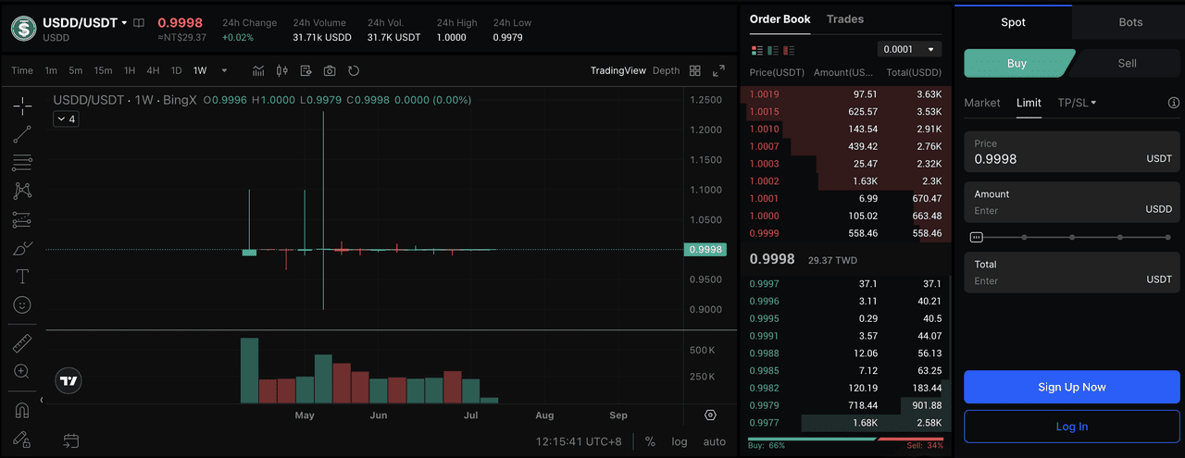Viewport: 1185px width, 458px height.
Task: Click the amount percentage slider handle
Action: [976, 237]
